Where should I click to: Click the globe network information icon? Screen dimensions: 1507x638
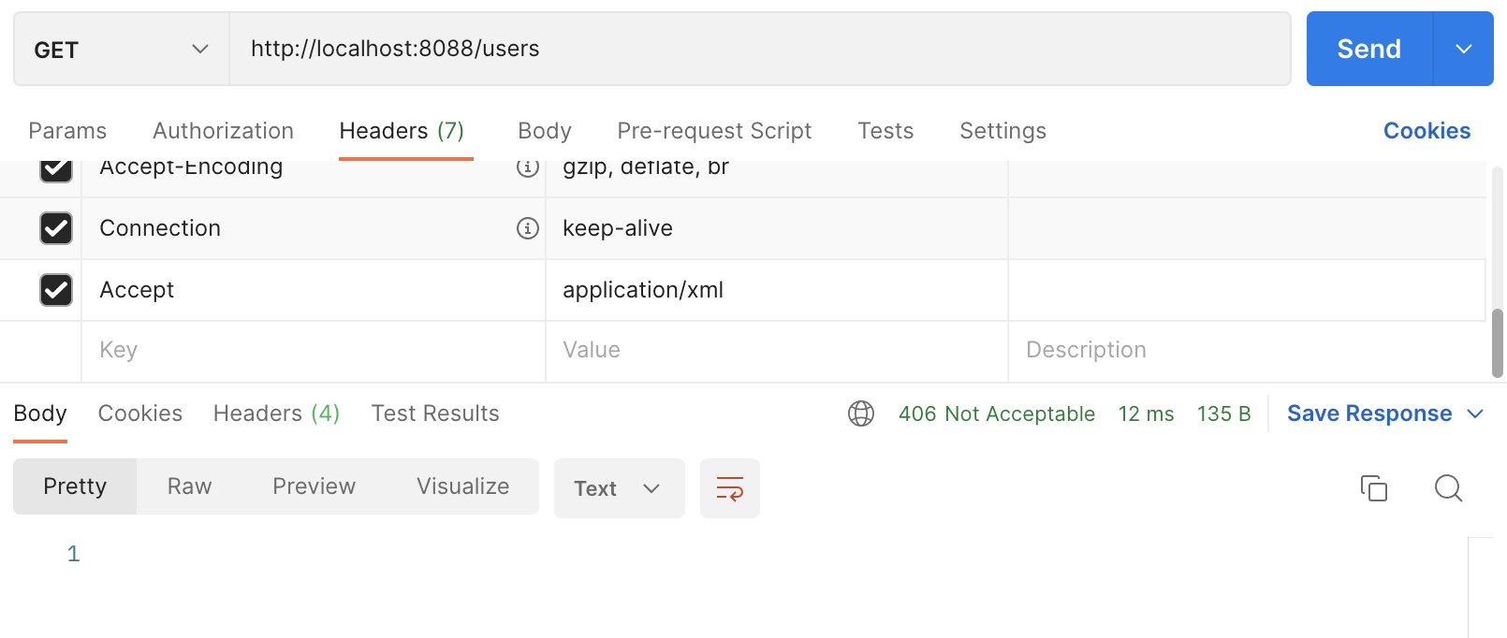[861, 413]
